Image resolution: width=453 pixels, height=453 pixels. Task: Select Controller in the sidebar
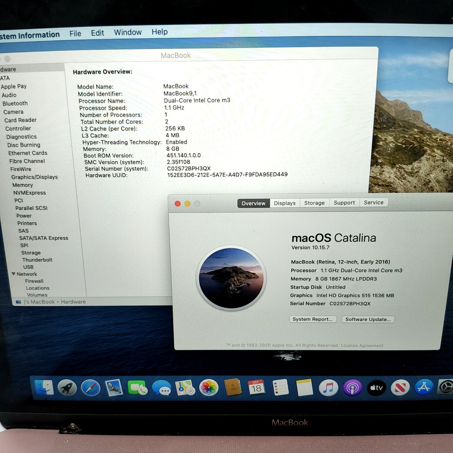18,129
